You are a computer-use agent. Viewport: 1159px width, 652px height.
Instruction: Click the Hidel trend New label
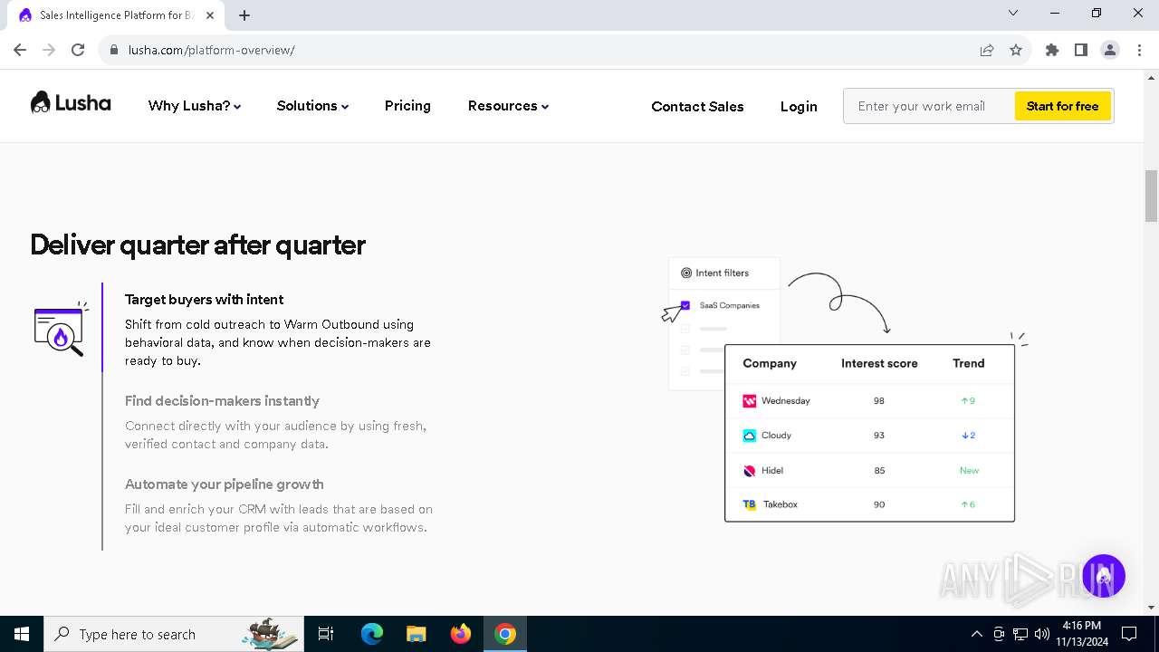(x=969, y=471)
